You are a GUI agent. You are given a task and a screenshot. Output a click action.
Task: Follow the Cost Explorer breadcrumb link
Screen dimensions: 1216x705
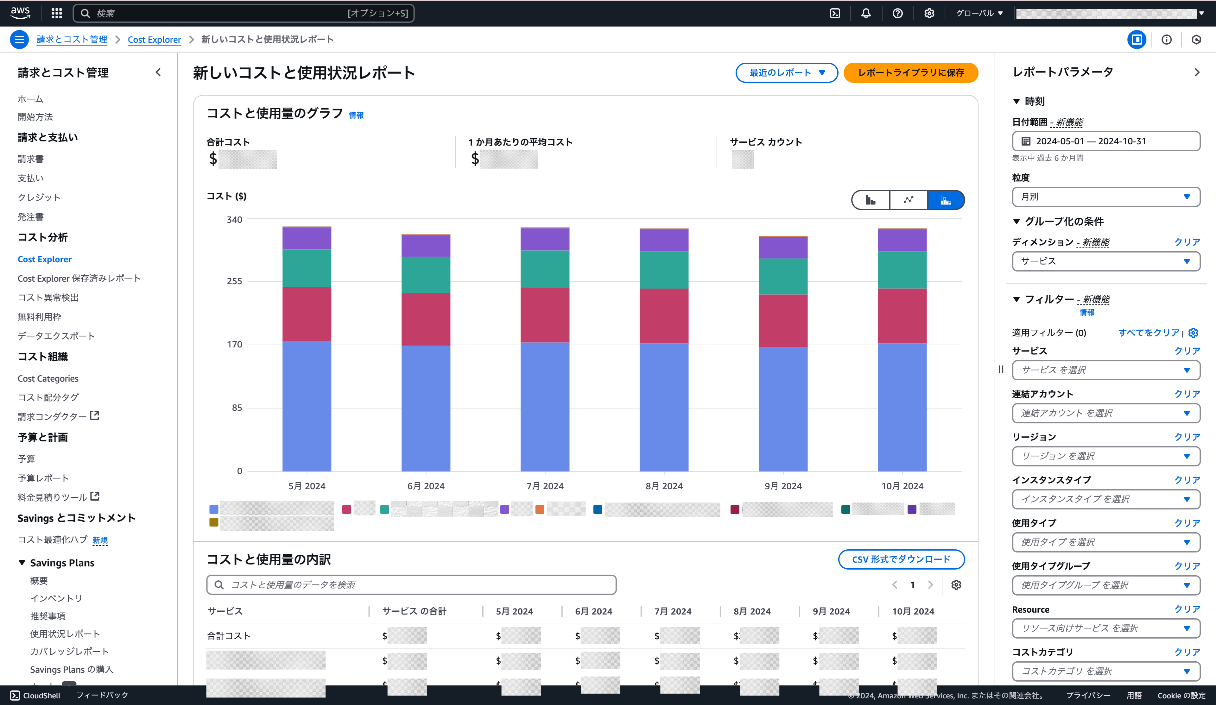[155, 40]
